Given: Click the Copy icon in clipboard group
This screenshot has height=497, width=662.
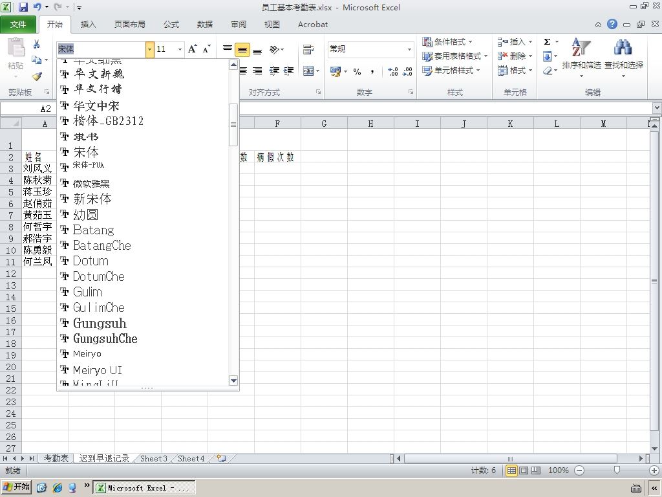Looking at the screenshot, I should pos(37,60).
